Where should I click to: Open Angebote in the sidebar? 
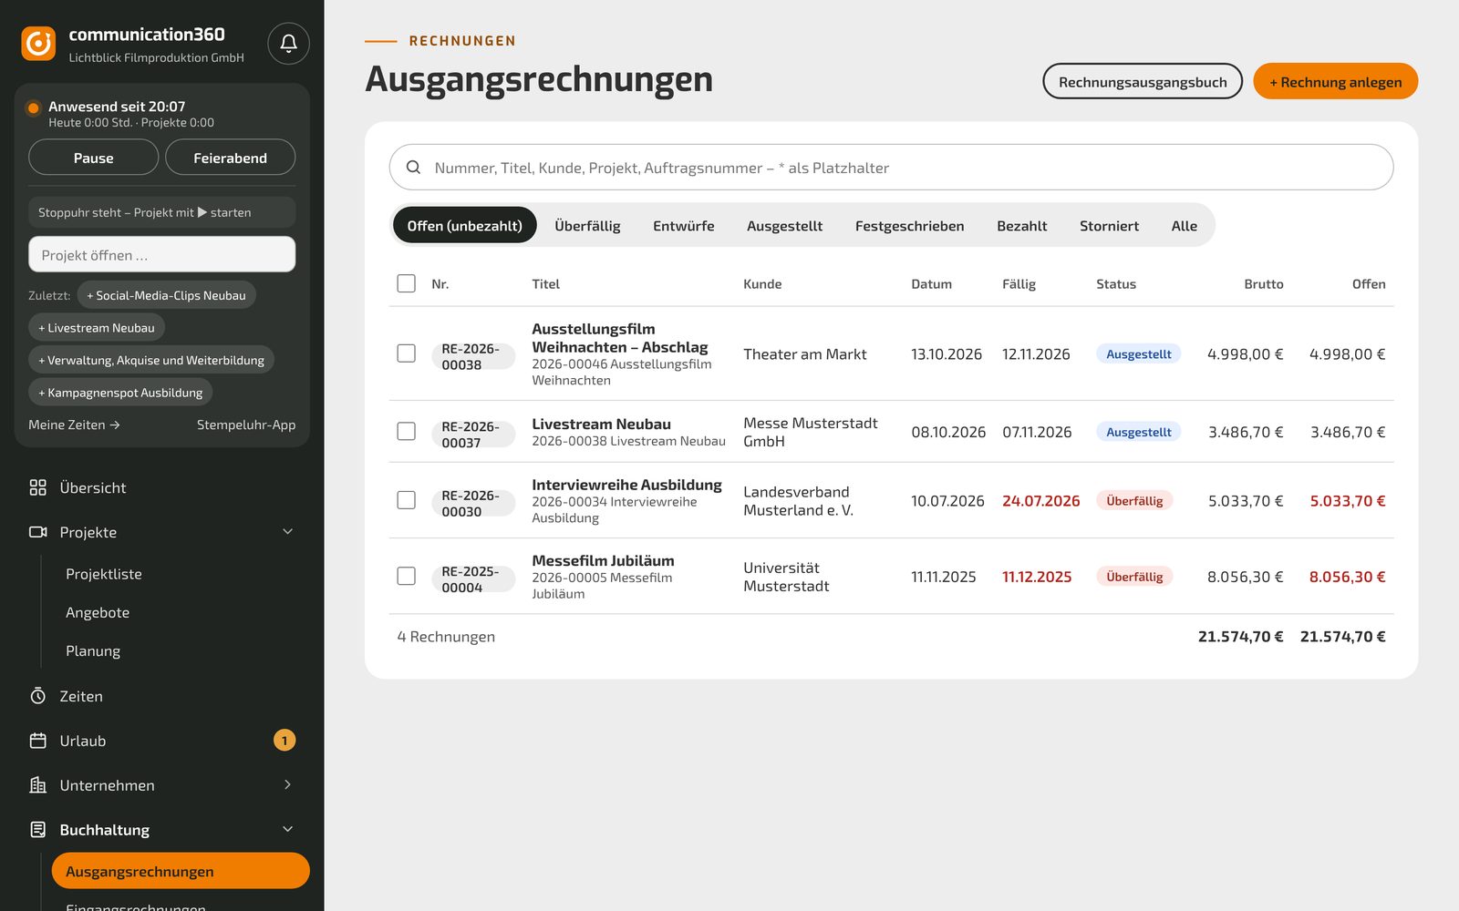[x=98, y=612]
